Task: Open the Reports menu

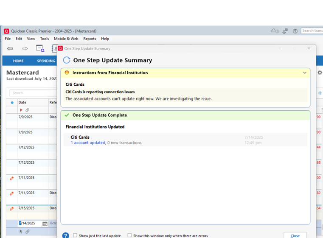Action: pyautogui.click(x=90, y=39)
